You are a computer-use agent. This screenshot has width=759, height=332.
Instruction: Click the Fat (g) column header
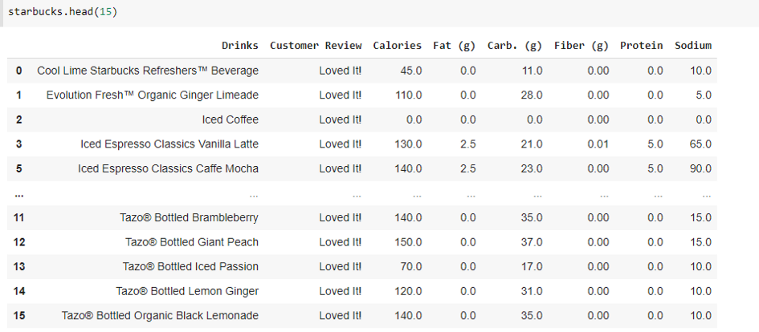pos(454,46)
